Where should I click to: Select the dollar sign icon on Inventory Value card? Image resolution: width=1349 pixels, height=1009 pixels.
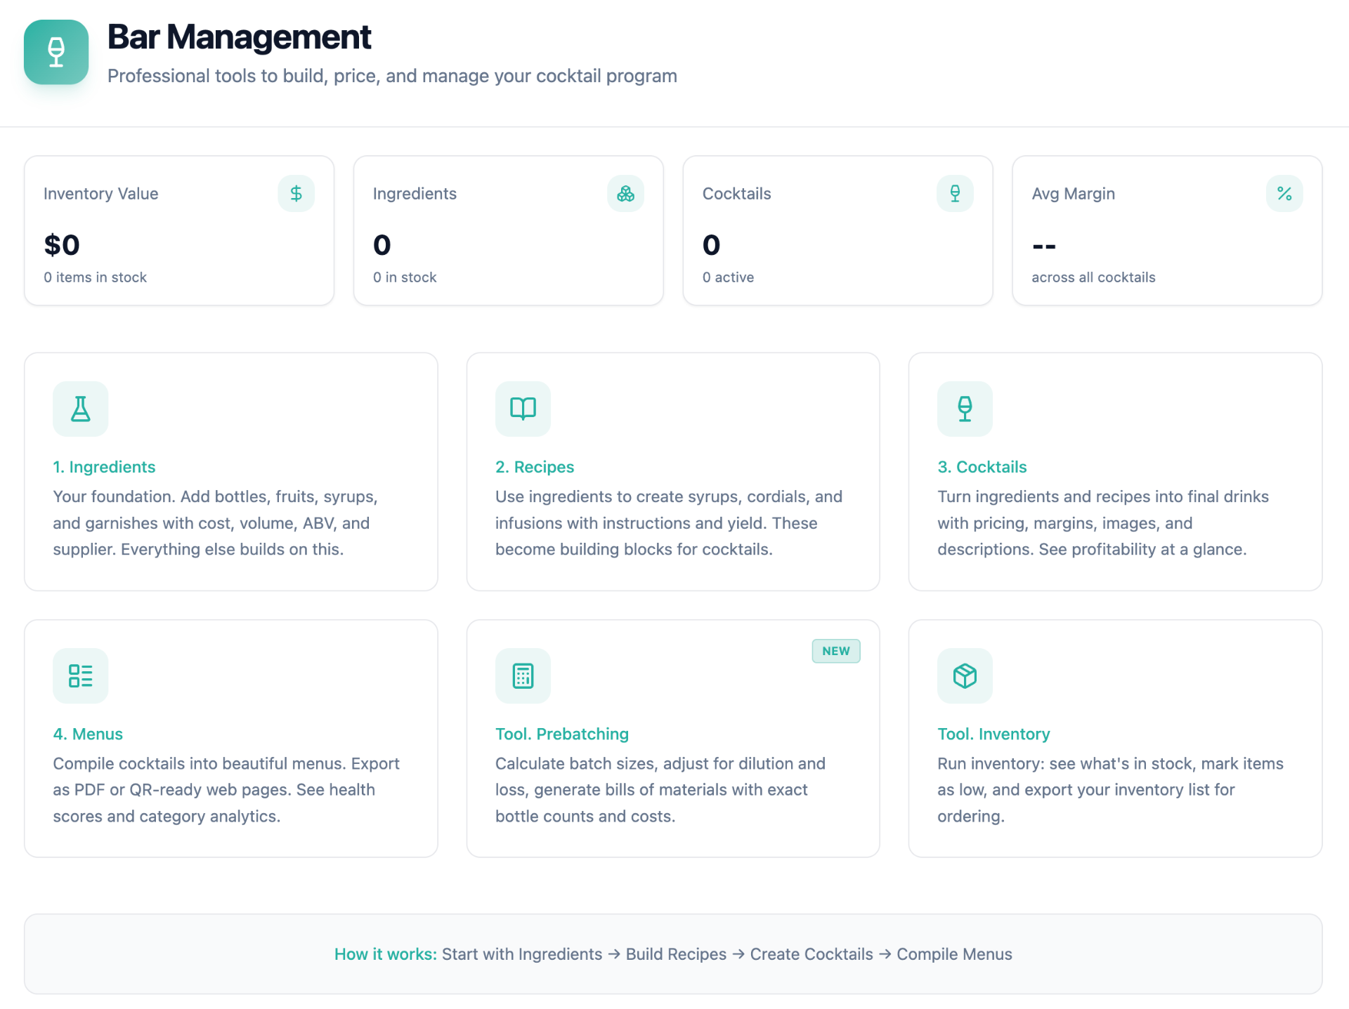click(x=296, y=193)
